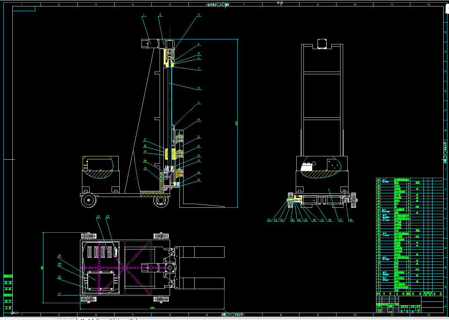Click part callout number 33
This screenshot has width=449, height=320.
click(x=305, y=220)
